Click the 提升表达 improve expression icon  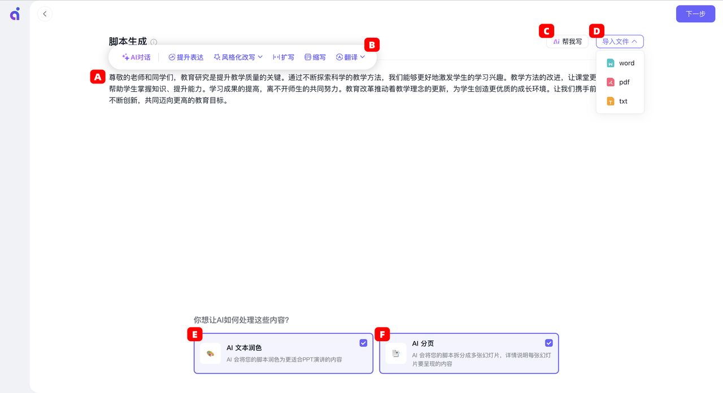tap(171, 56)
